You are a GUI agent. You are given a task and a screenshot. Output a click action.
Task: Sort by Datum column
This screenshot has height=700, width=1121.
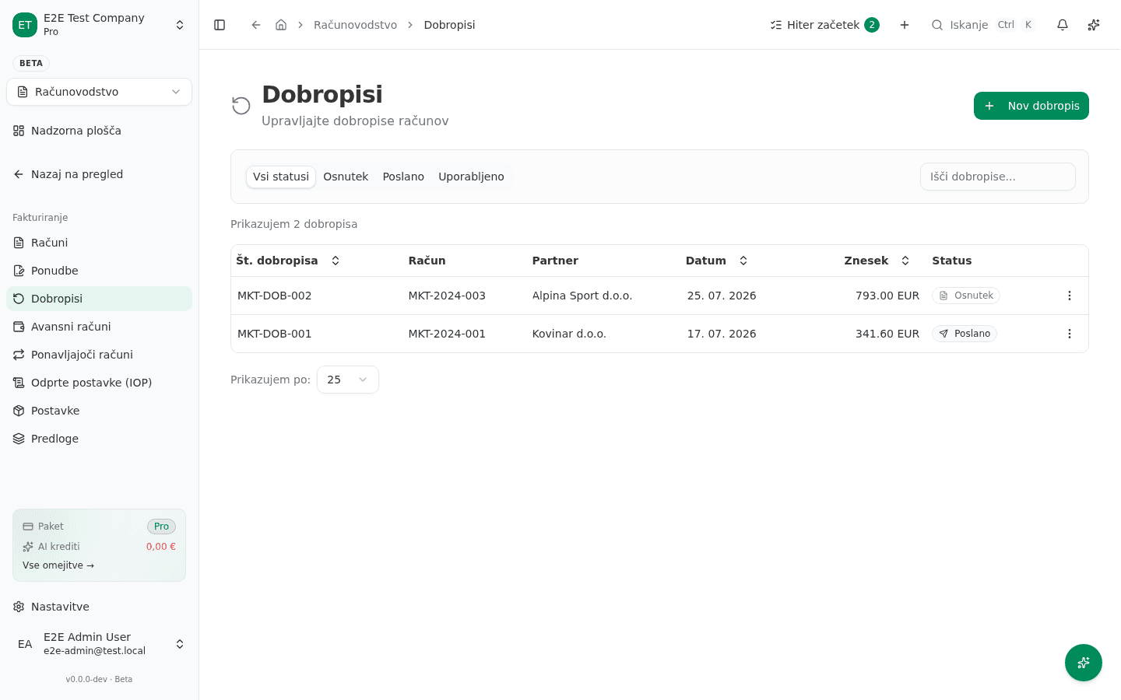pos(716,261)
